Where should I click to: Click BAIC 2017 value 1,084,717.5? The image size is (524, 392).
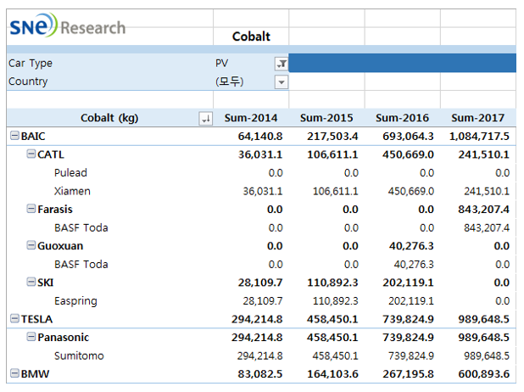(479, 137)
